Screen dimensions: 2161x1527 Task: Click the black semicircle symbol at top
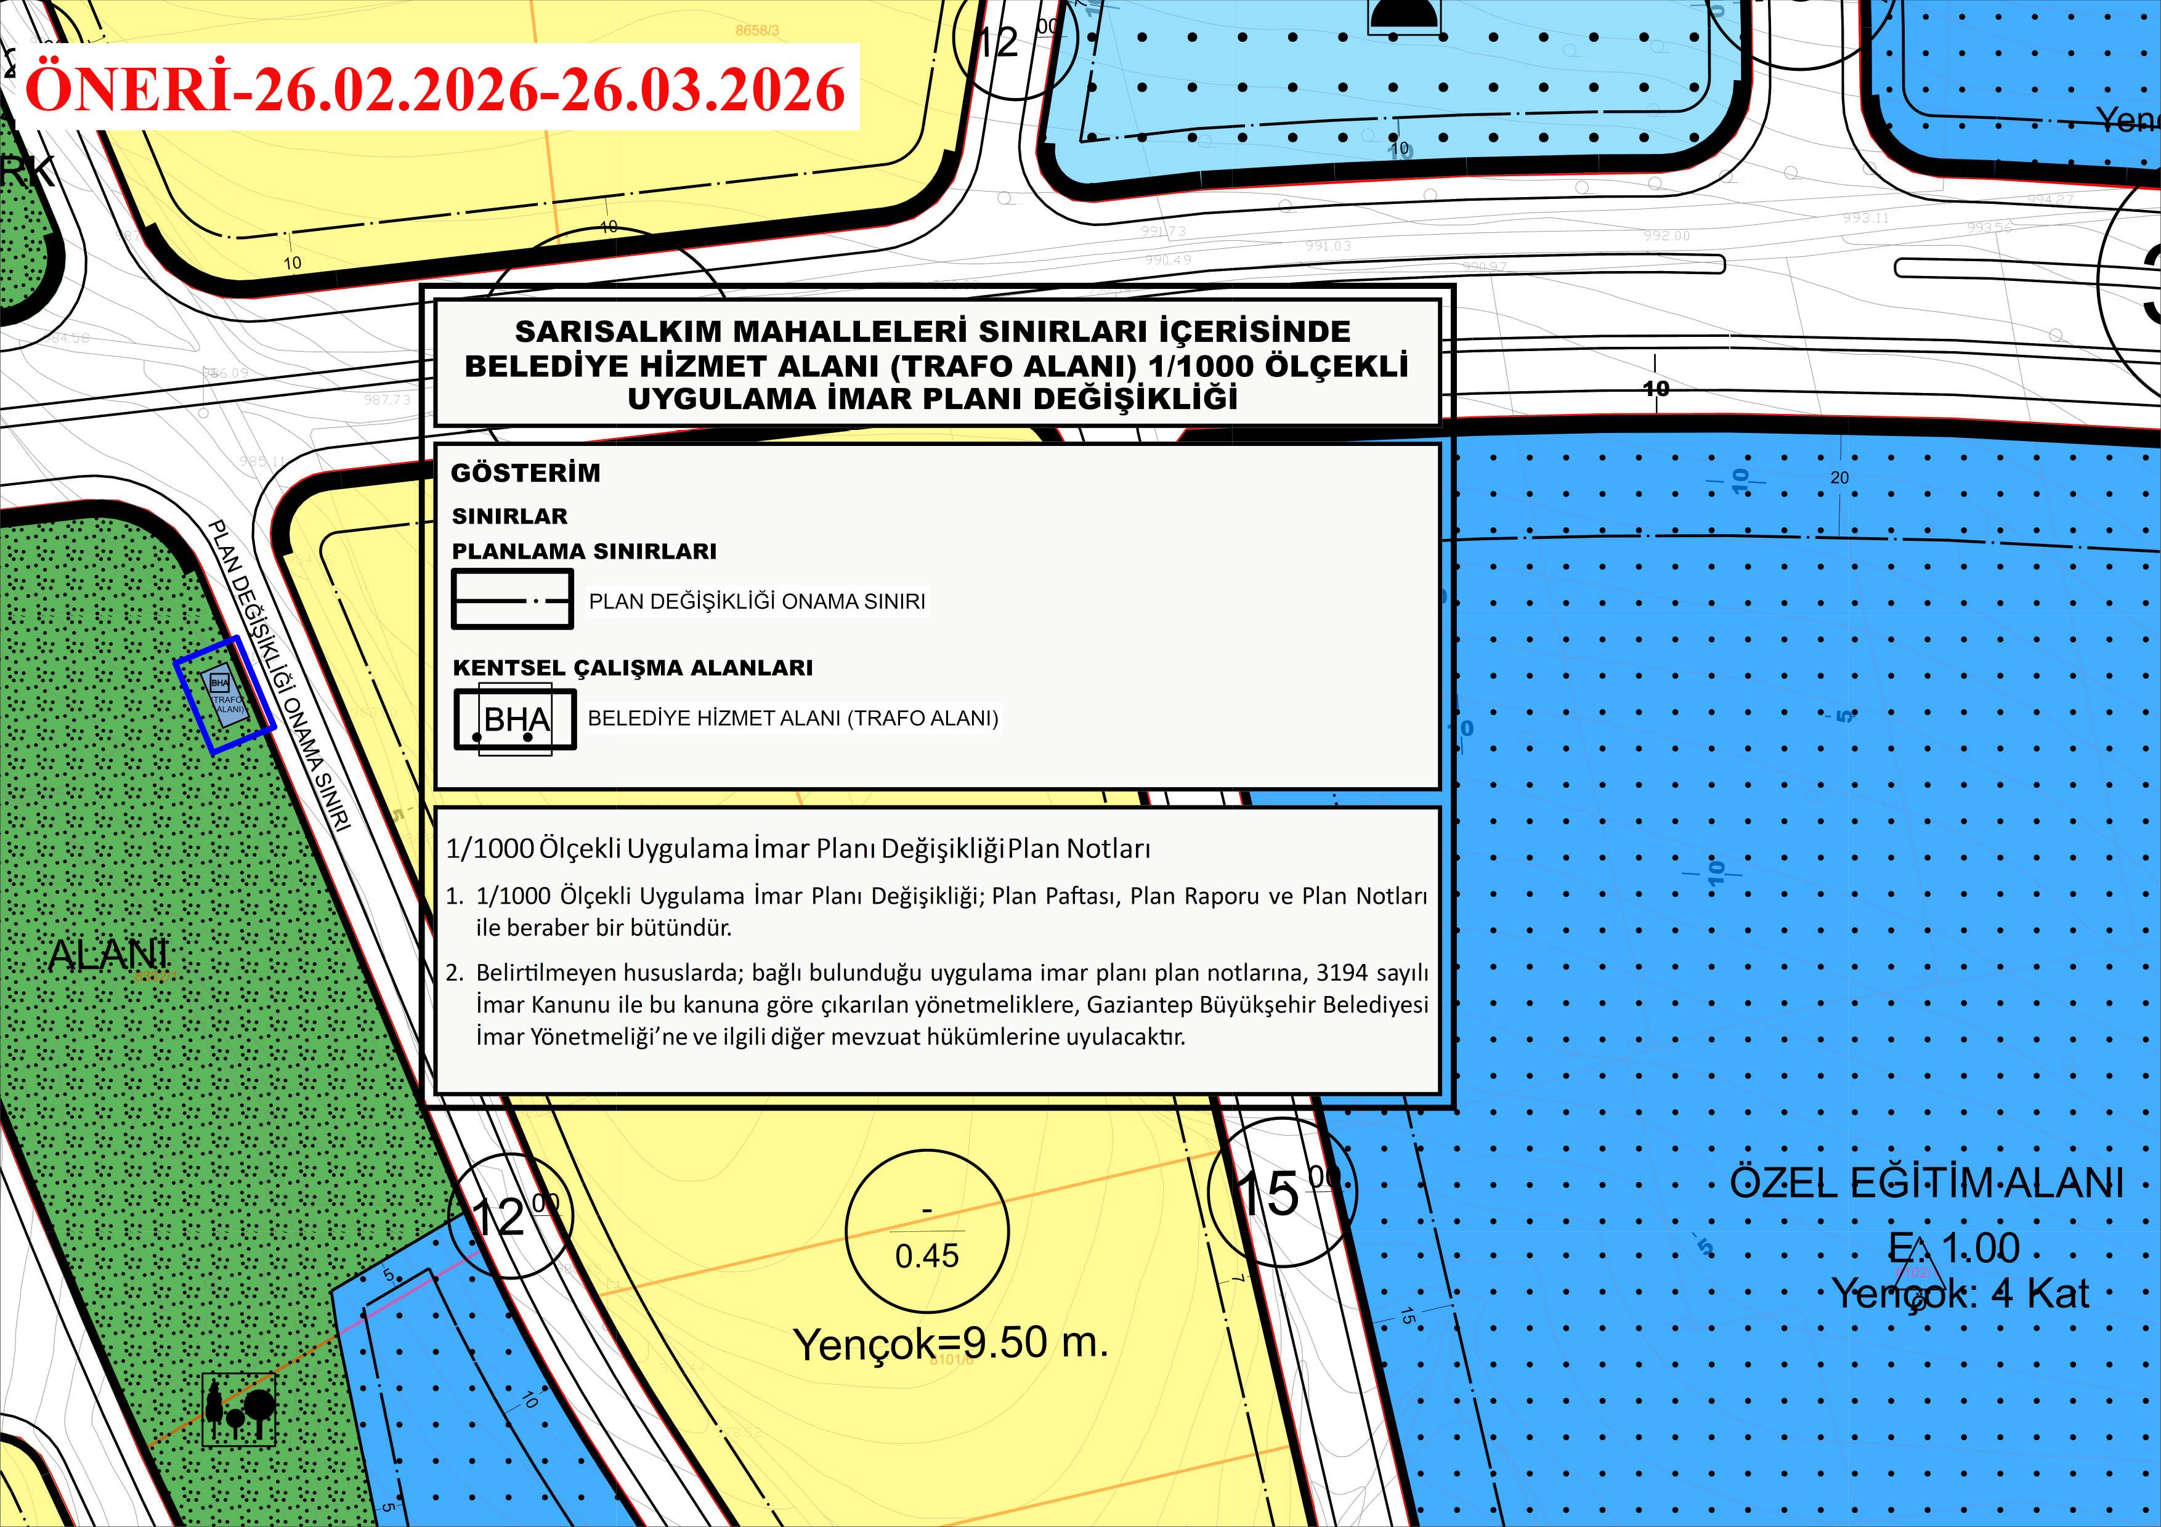click(x=1405, y=13)
